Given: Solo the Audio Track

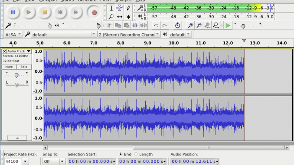Looking at the screenshot, I should click(x=24, y=67).
